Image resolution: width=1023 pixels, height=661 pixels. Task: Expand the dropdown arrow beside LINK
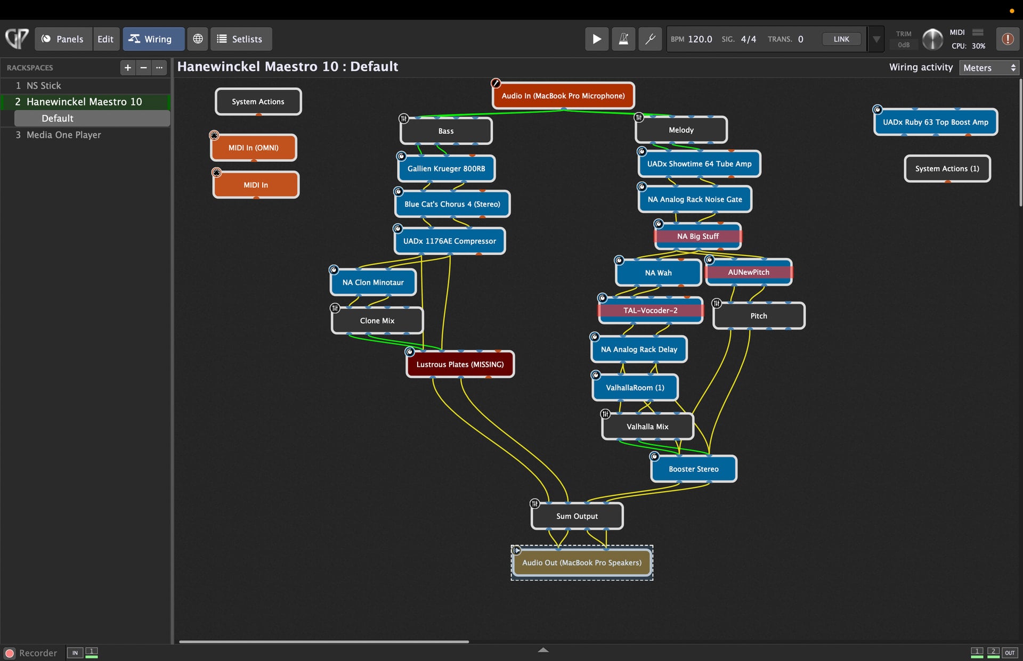[x=876, y=39]
